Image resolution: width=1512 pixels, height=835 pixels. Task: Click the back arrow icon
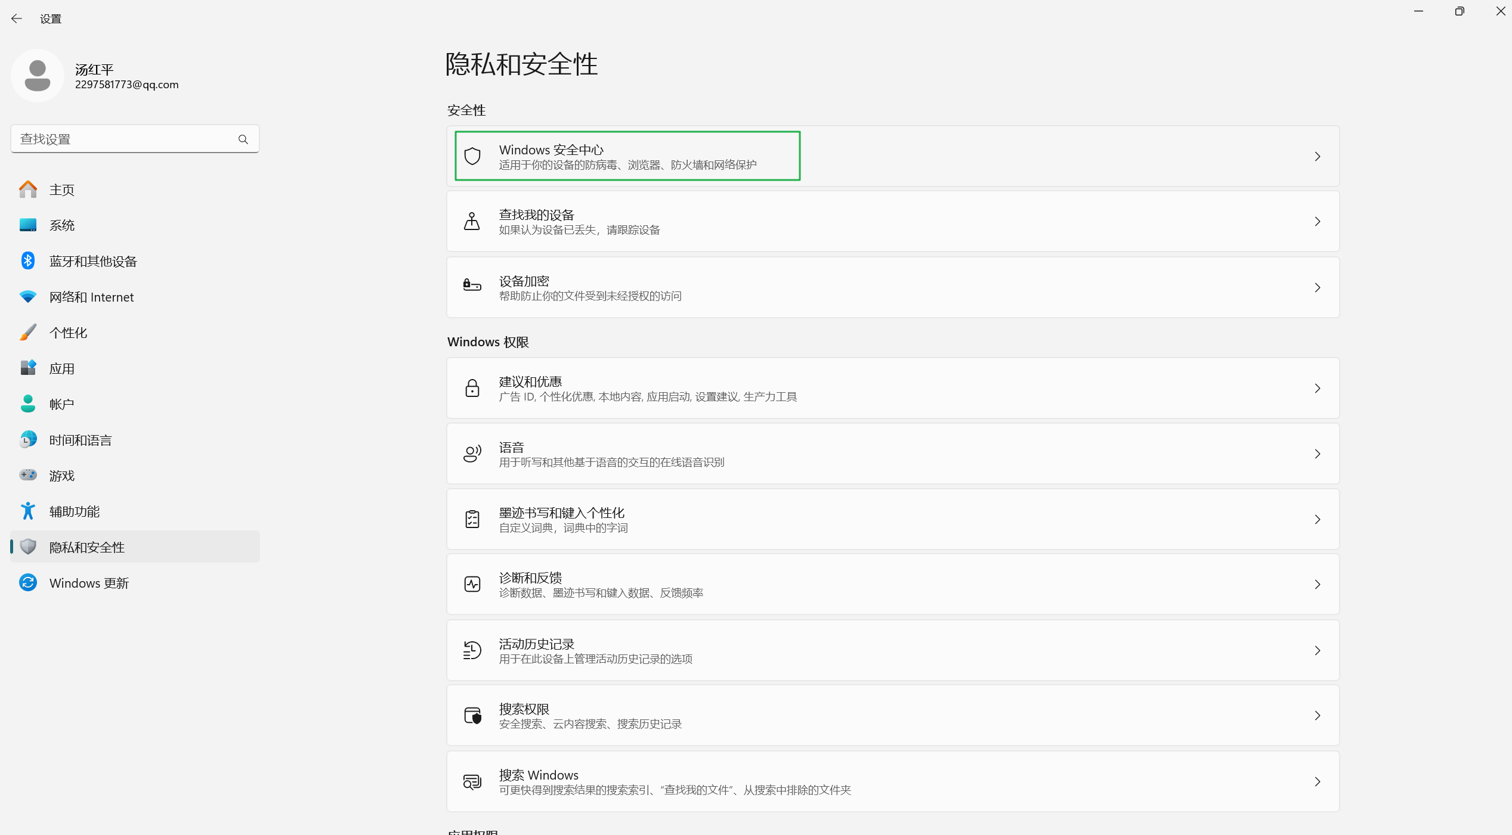(17, 18)
